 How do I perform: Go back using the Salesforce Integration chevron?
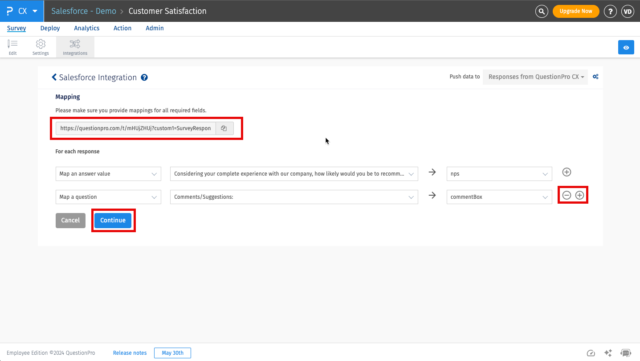point(54,77)
